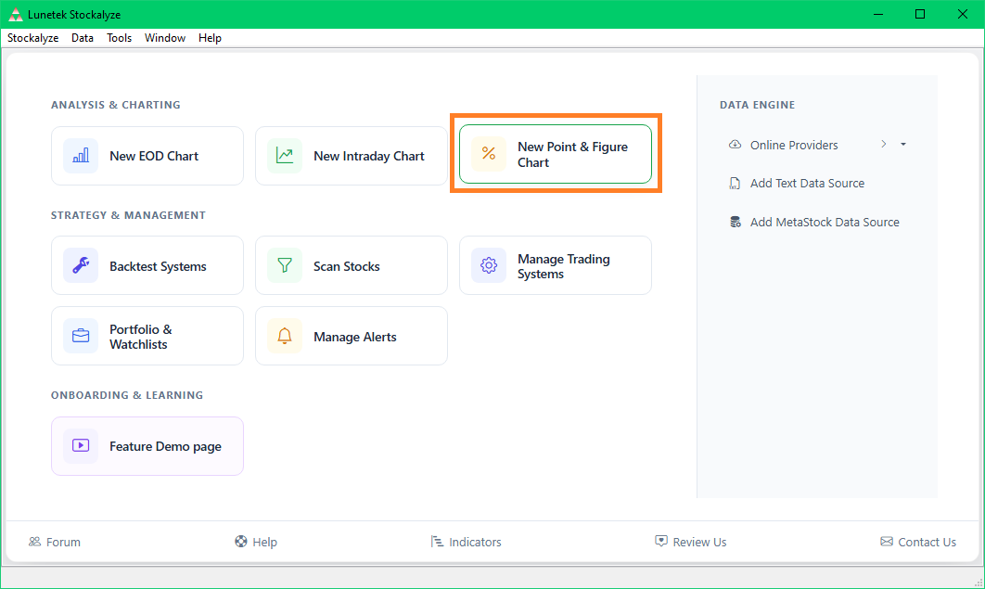Create a New Intraday Chart
The width and height of the screenshot is (985, 589).
[352, 156]
